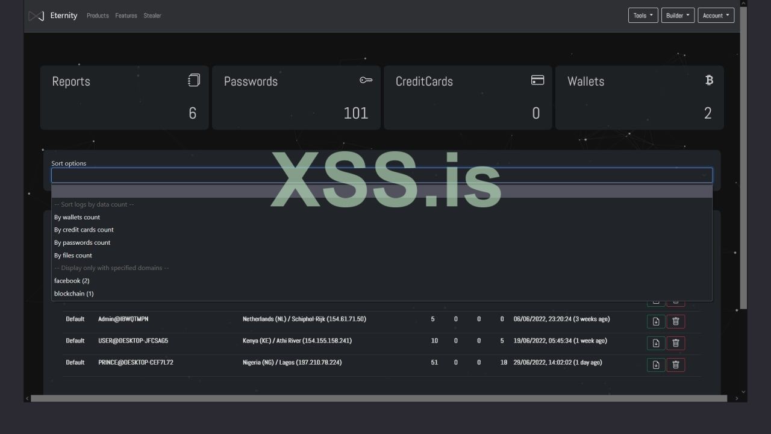771x434 pixels.
Task: Click the Wallets card title
Action: (585, 81)
